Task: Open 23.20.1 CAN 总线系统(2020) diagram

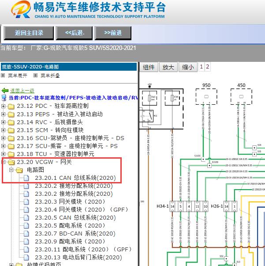Action: 75,178
